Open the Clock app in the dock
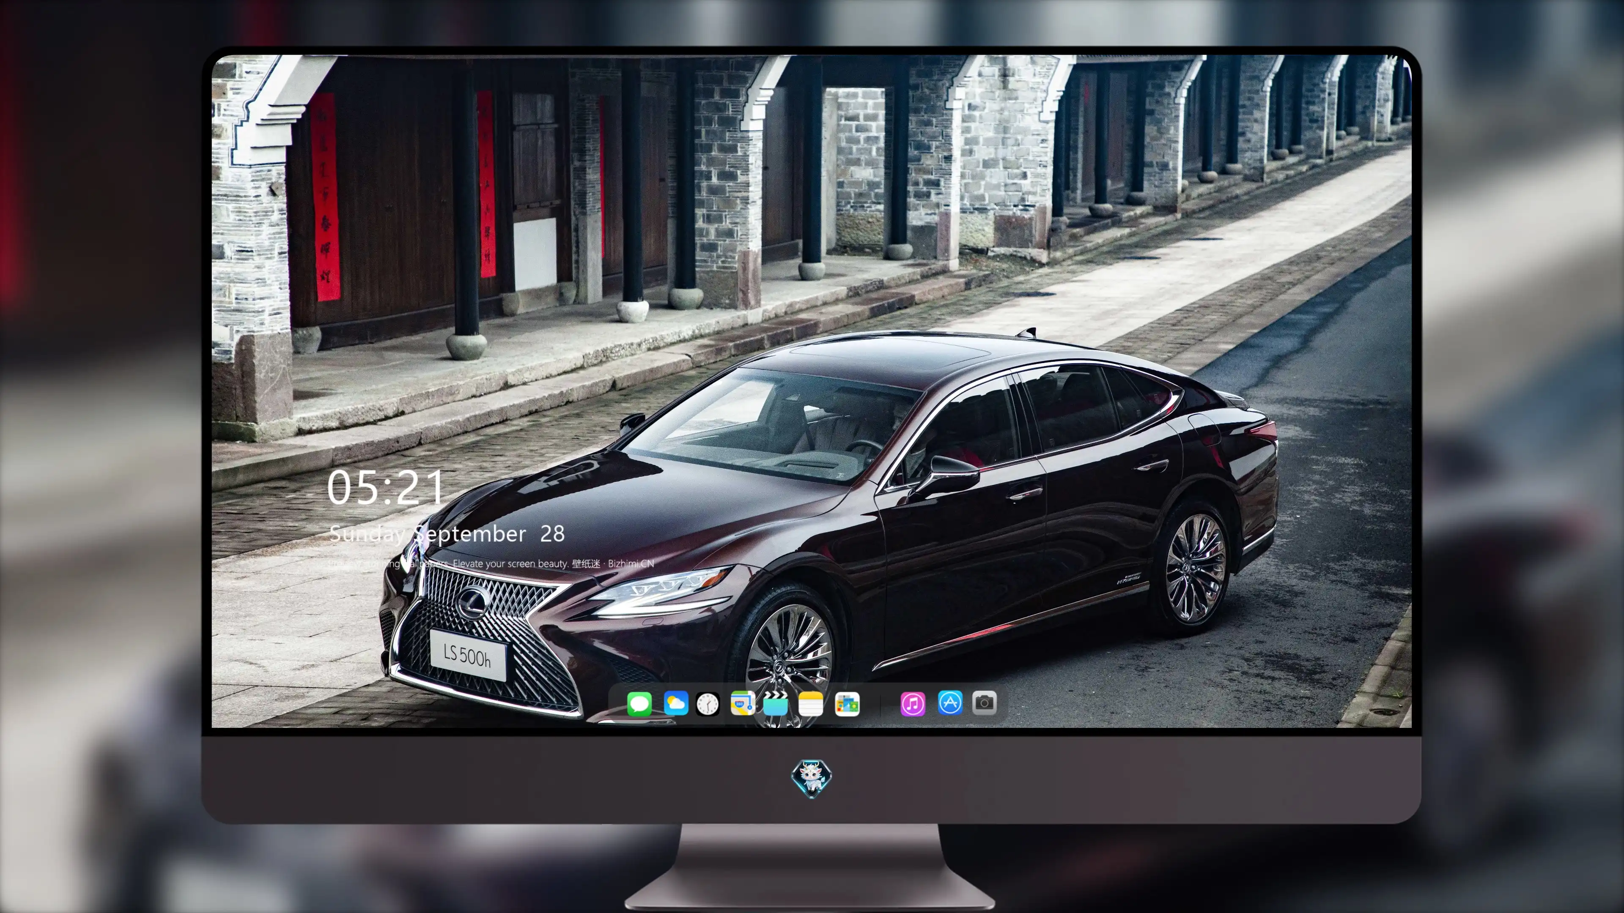 click(708, 704)
